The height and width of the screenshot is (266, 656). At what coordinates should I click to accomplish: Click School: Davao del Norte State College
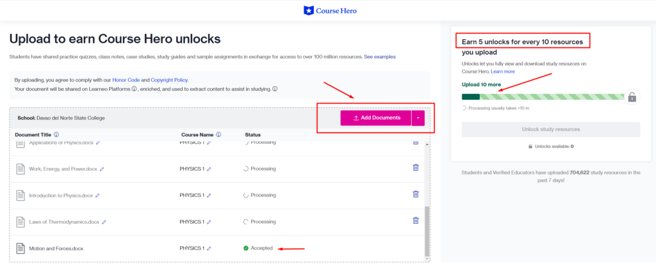coord(61,118)
